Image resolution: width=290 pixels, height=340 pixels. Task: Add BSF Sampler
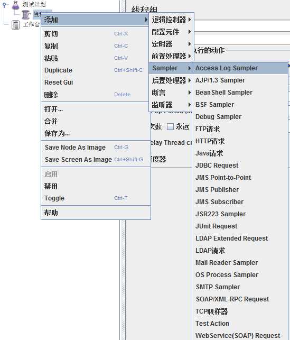point(240,105)
